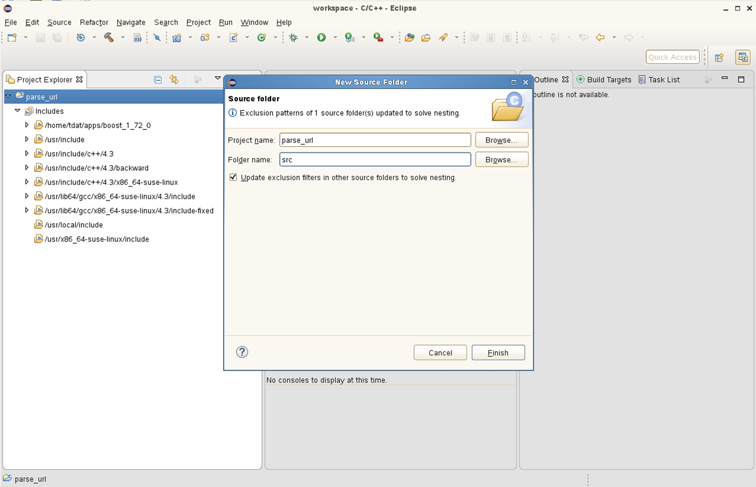Click Run External Tools toolbar icon
This screenshot has height=487, width=756.
[x=379, y=37]
